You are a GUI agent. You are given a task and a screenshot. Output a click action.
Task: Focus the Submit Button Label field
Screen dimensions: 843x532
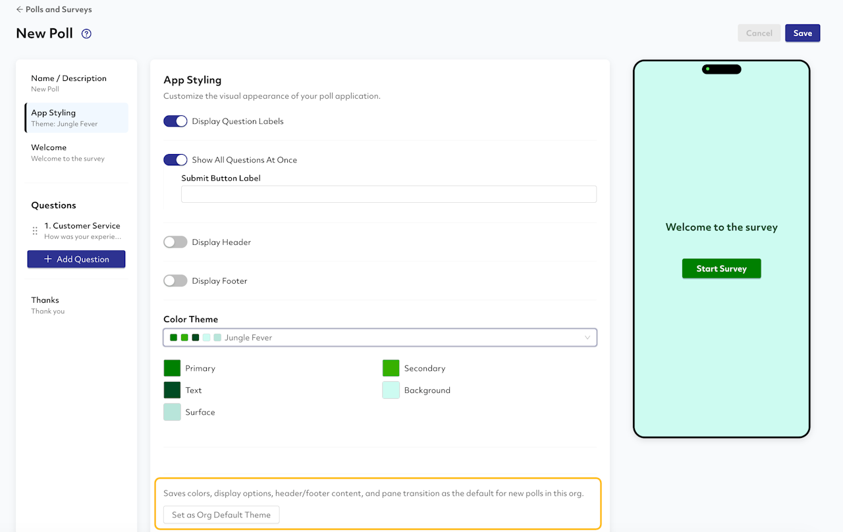[389, 194]
